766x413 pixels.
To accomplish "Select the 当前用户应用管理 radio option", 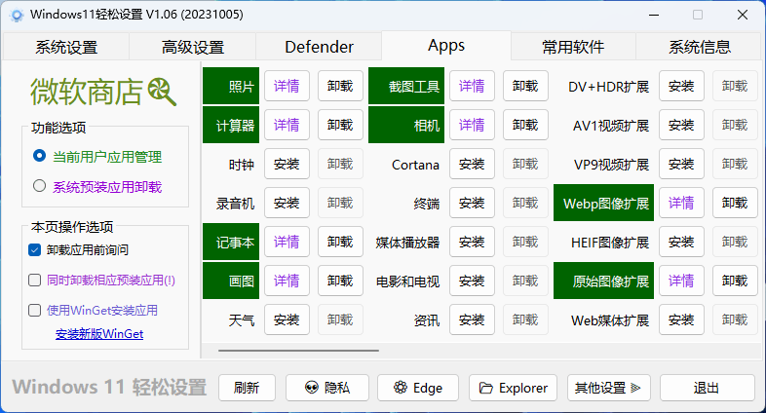I will coord(40,156).
